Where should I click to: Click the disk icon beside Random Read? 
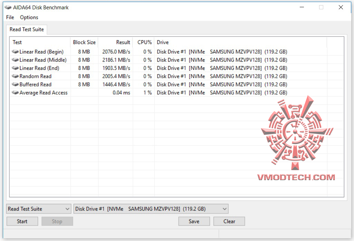(15, 76)
